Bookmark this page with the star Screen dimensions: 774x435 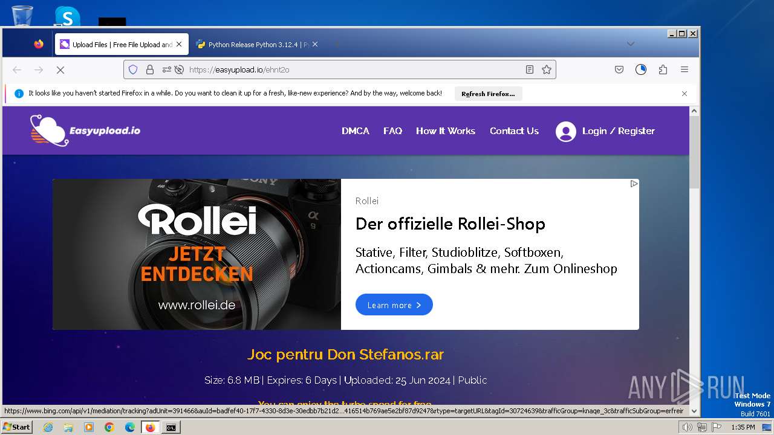547,69
